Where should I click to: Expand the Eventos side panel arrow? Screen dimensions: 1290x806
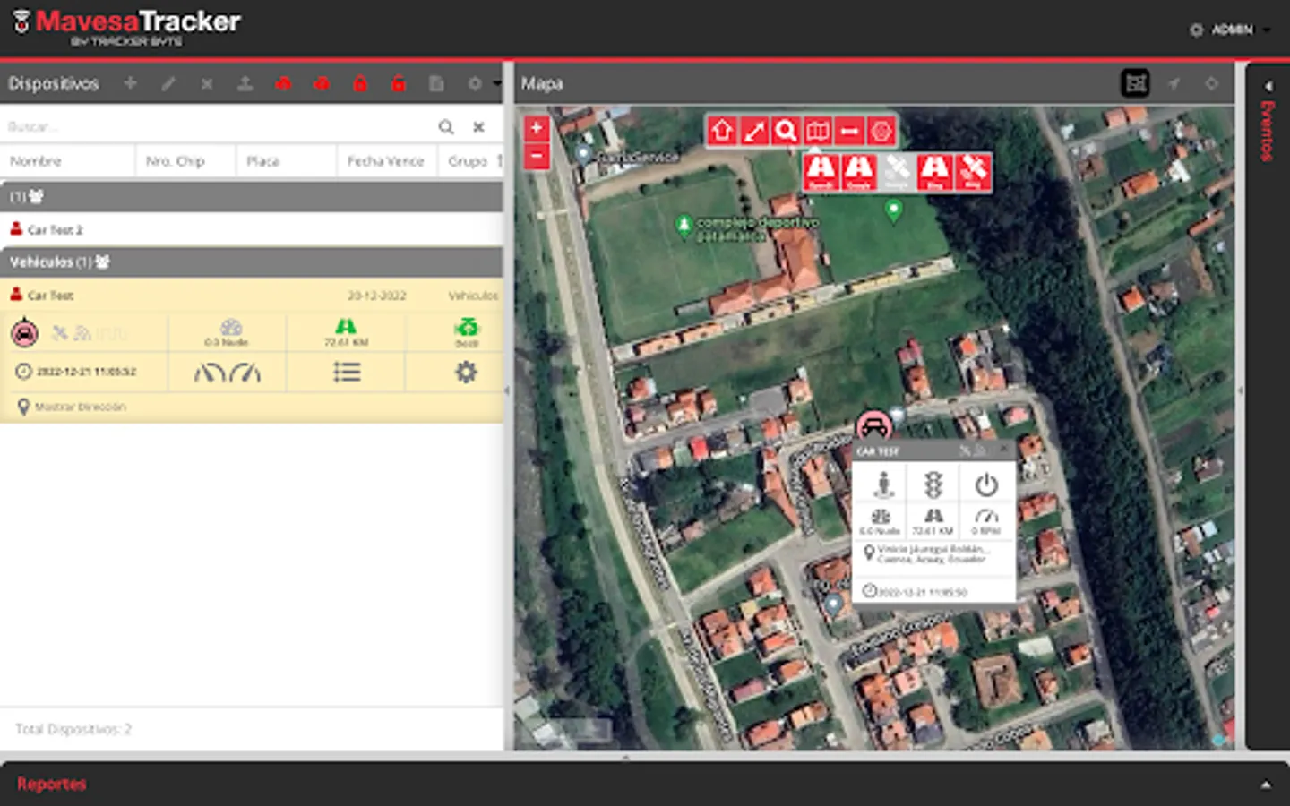point(1268,86)
